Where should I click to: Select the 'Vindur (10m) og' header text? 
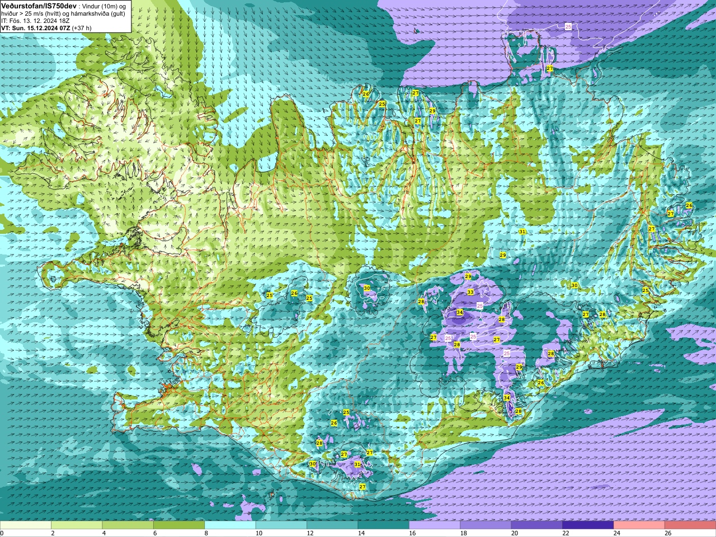tap(104, 6)
